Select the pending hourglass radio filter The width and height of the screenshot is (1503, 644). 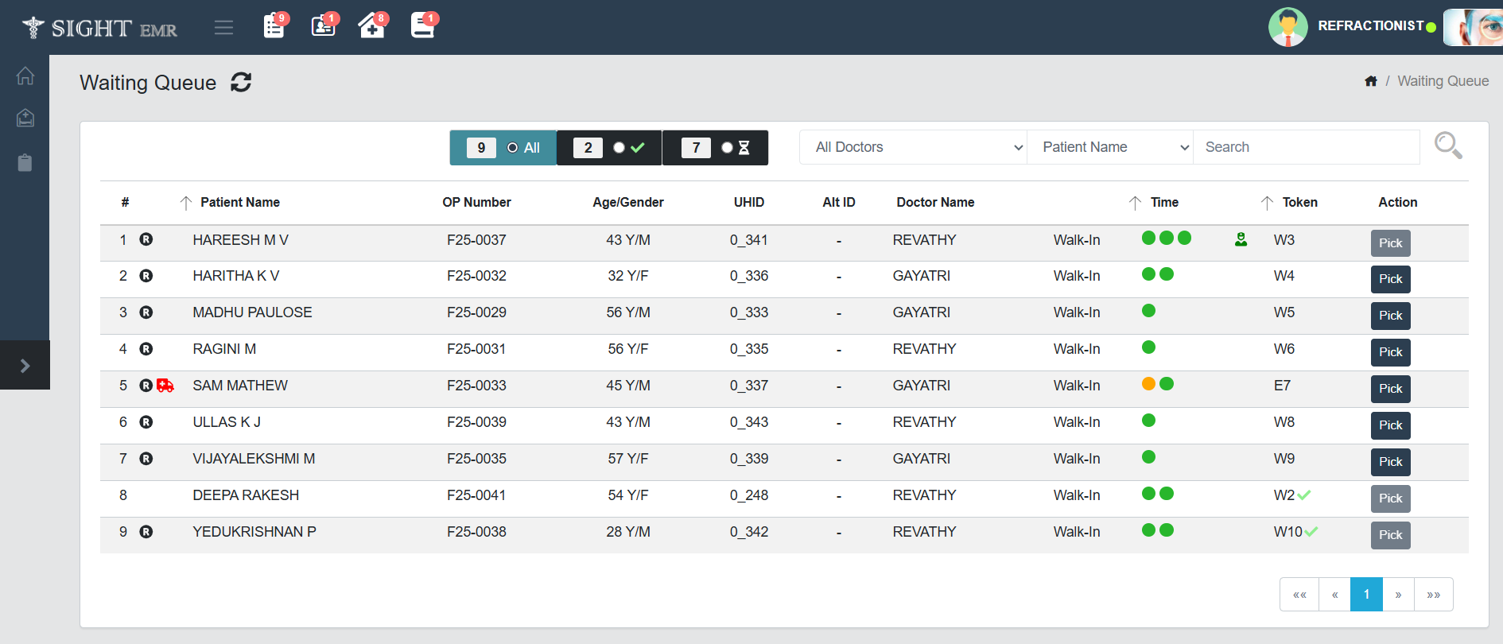click(727, 148)
